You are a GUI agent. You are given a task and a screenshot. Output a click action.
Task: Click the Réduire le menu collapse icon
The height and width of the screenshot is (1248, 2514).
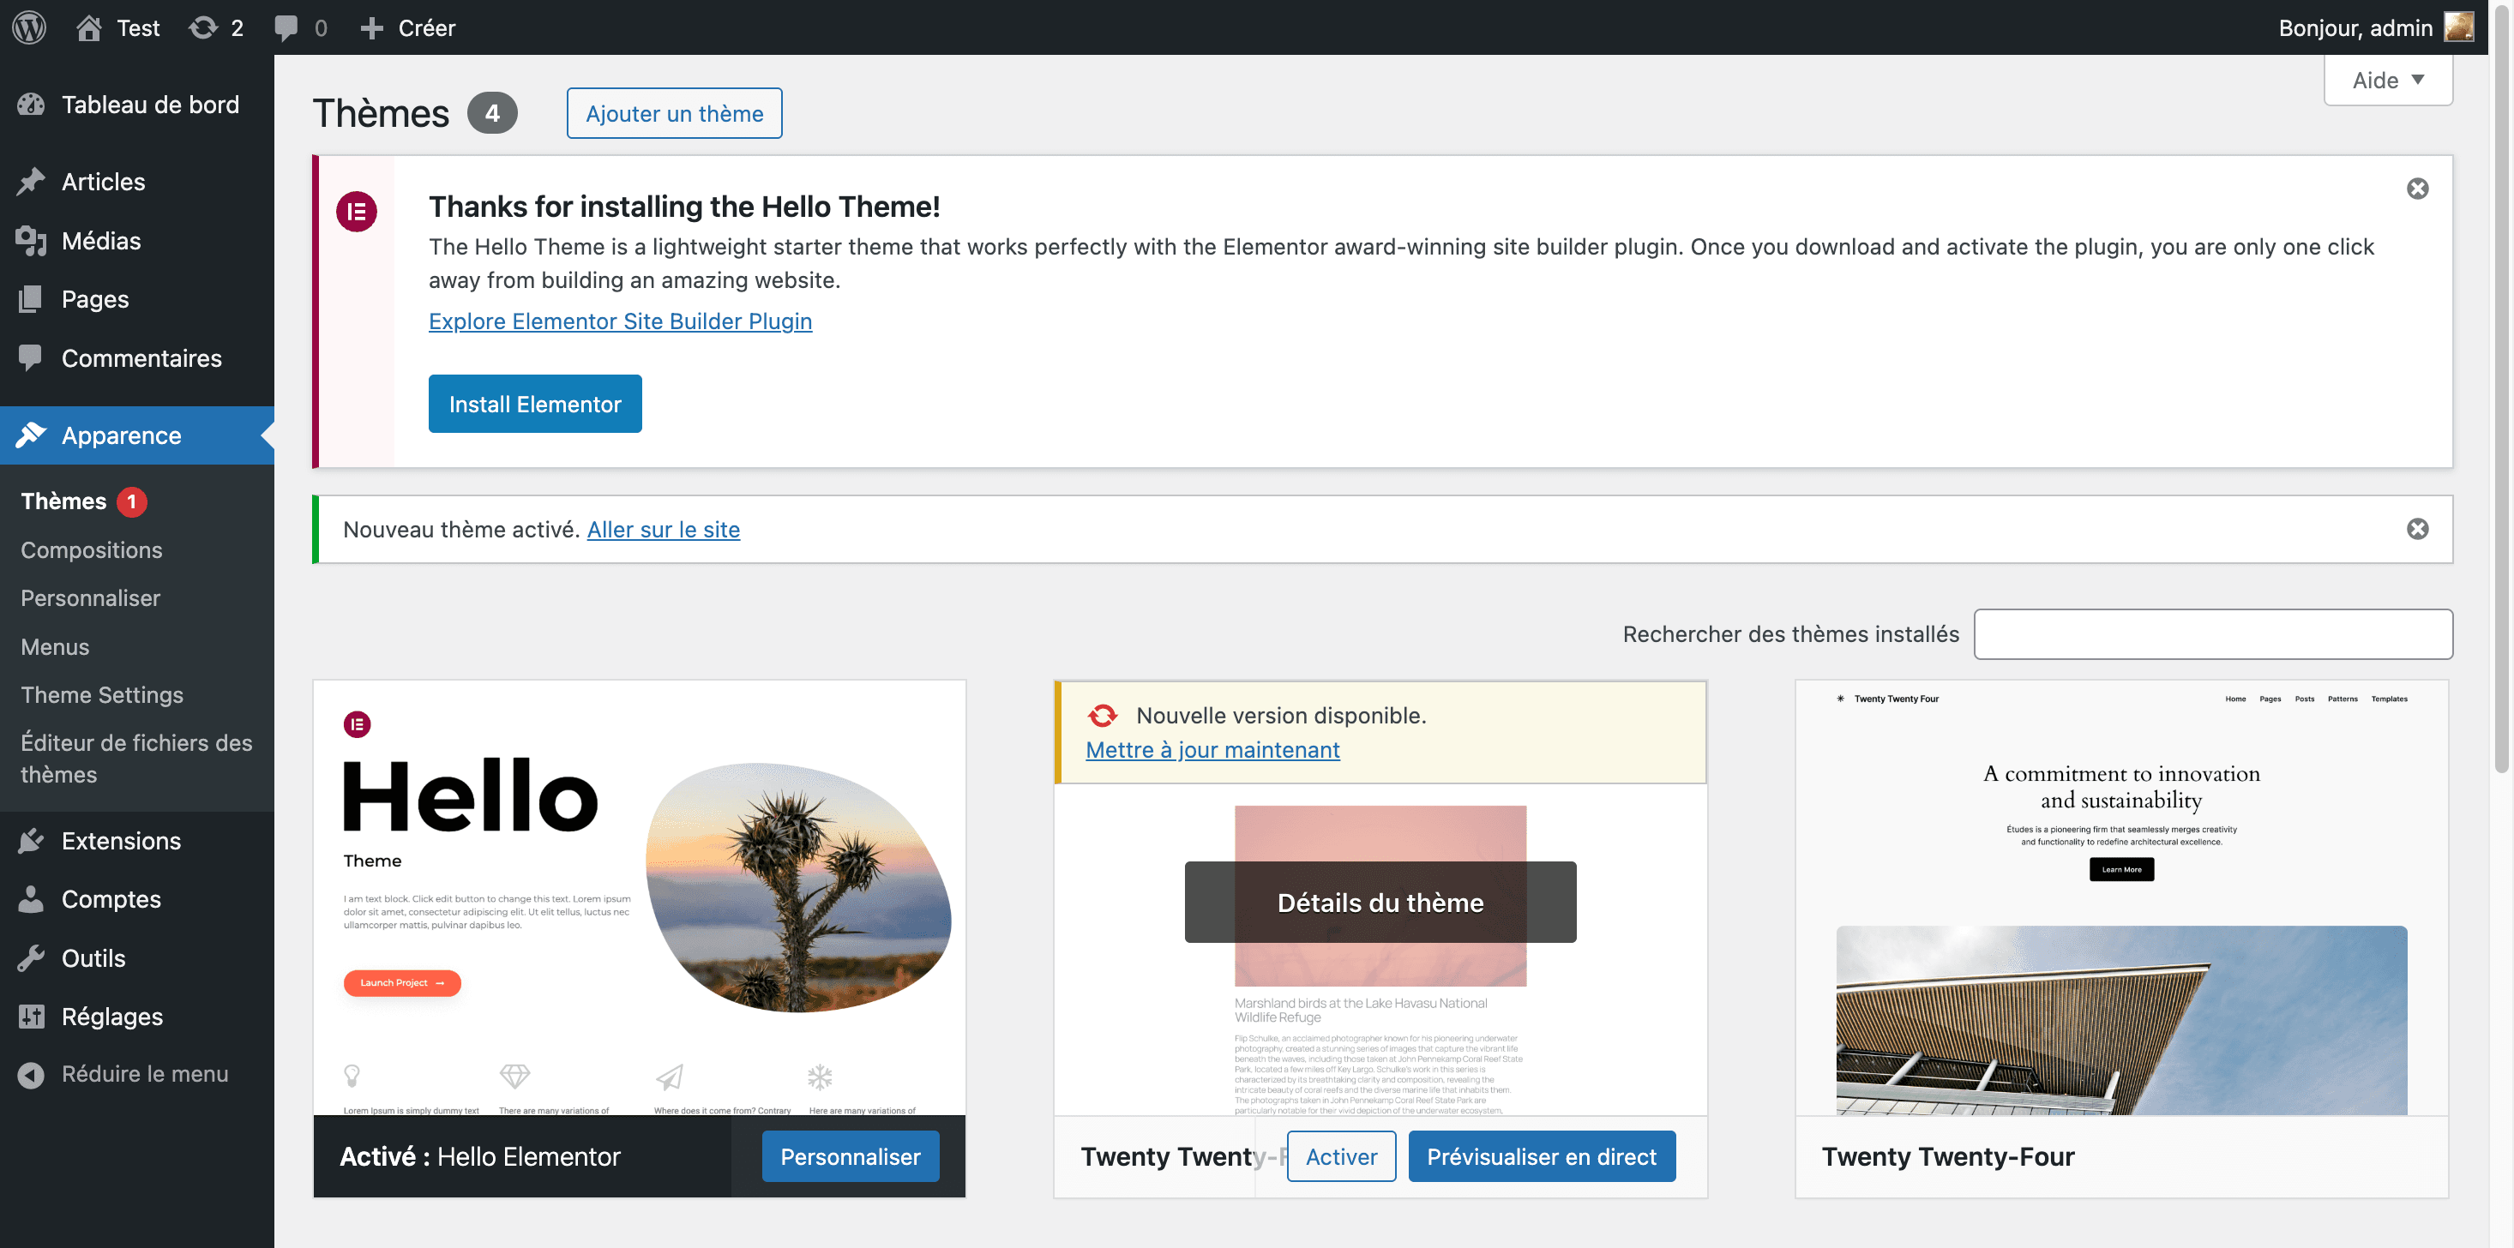click(31, 1074)
